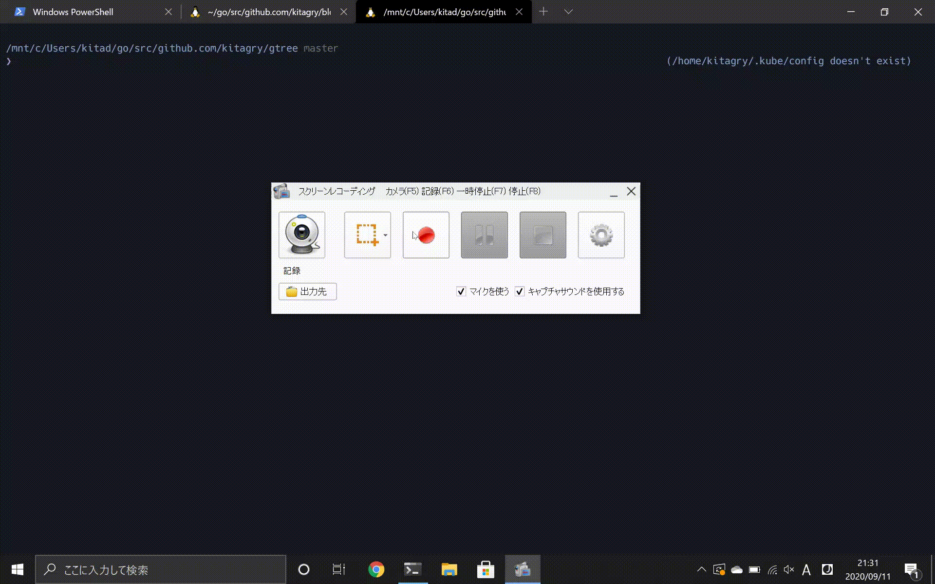Open Cortana circle icon on taskbar
Viewport: 935px width, 584px height.
click(x=303, y=569)
